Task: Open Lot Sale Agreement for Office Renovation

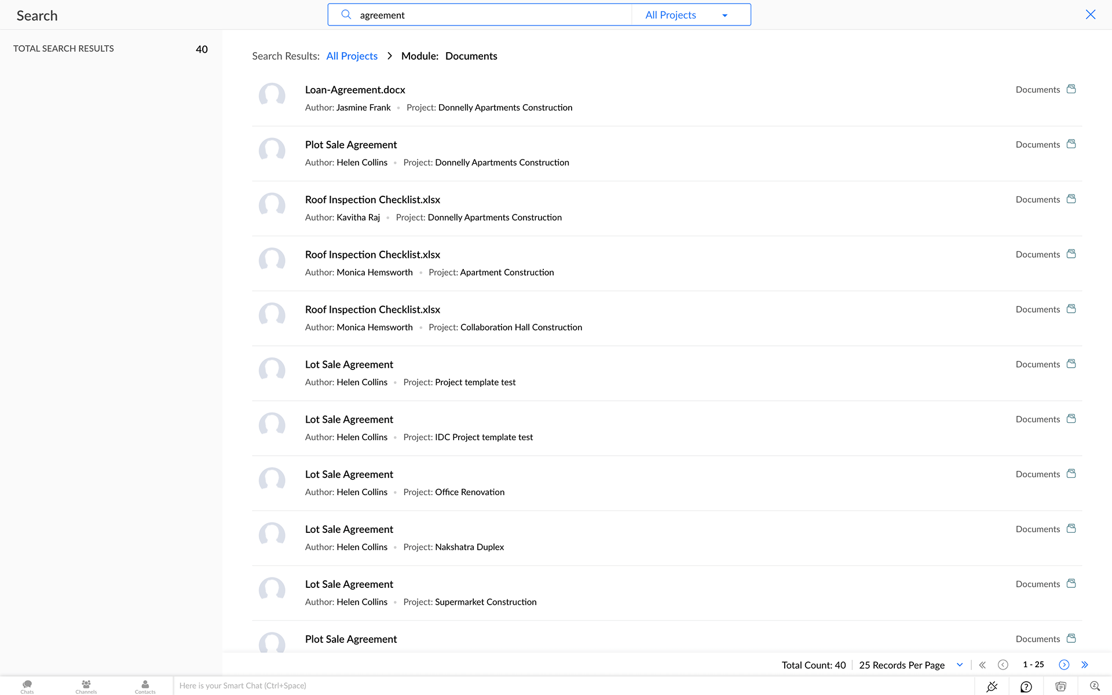Action: point(349,474)
